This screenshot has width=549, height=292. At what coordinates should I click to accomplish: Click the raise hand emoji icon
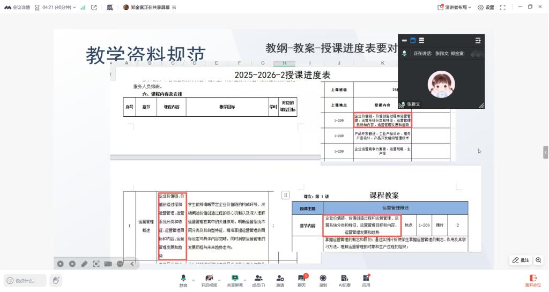tap(56, 280)
